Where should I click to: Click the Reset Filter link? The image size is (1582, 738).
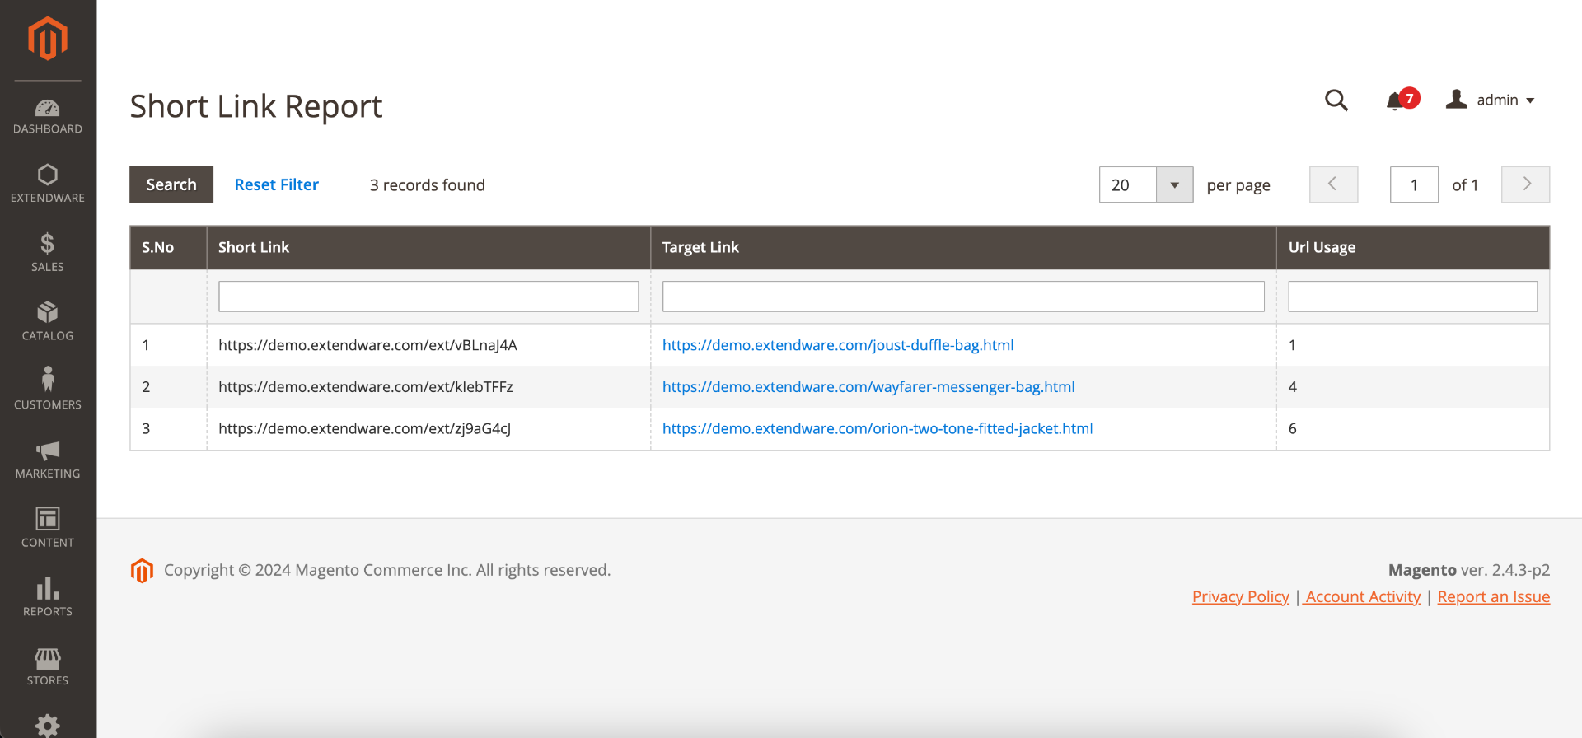pyautogui.click(x=276, y=184)
